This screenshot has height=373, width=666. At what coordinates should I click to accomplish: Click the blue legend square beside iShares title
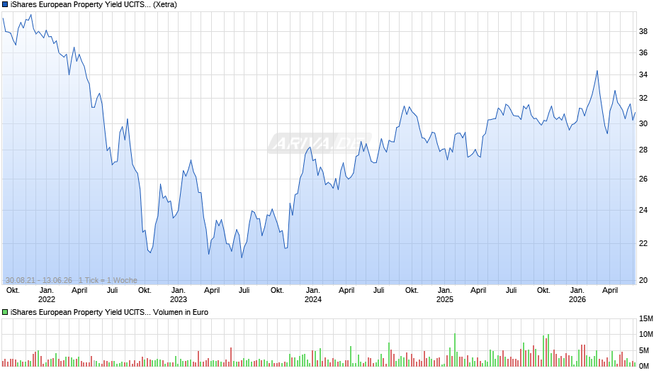tap(5, 5)
